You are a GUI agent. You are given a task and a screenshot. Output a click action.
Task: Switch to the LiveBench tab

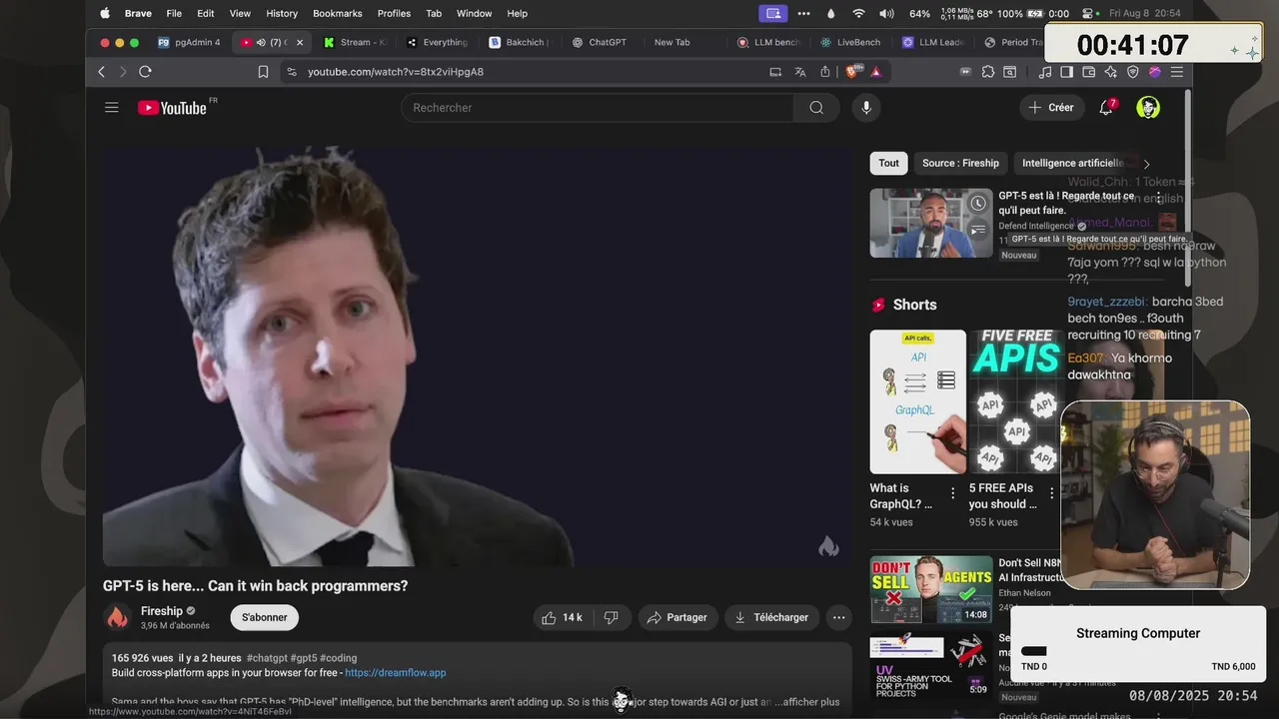point(849,43)
